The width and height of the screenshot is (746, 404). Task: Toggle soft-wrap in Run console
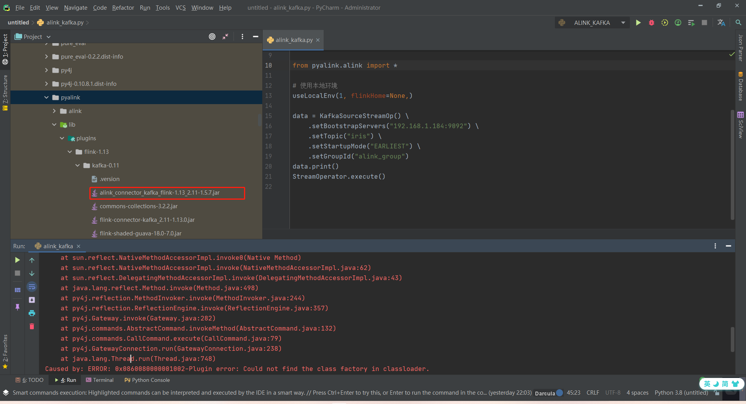pyautogui.click(x=32, y=287)
